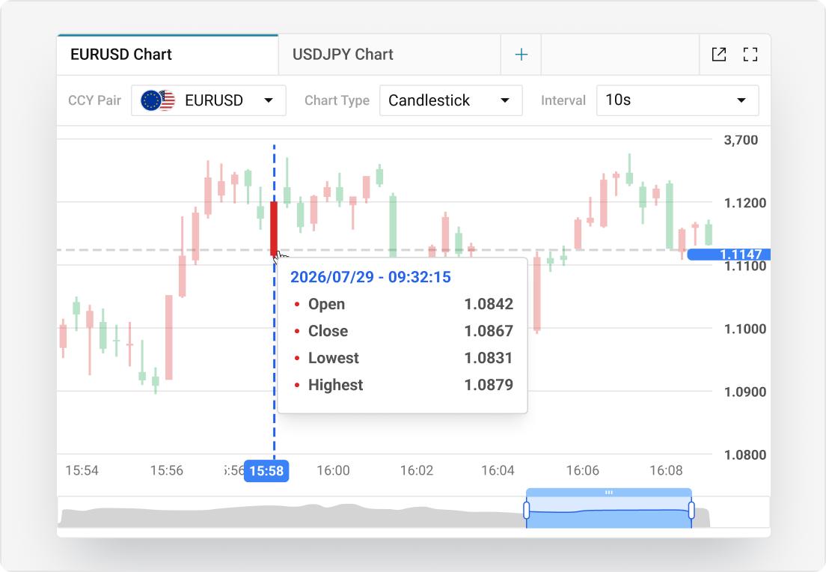Click the 16:00 time axis label
826x572 pixels.
coord(333,470)
